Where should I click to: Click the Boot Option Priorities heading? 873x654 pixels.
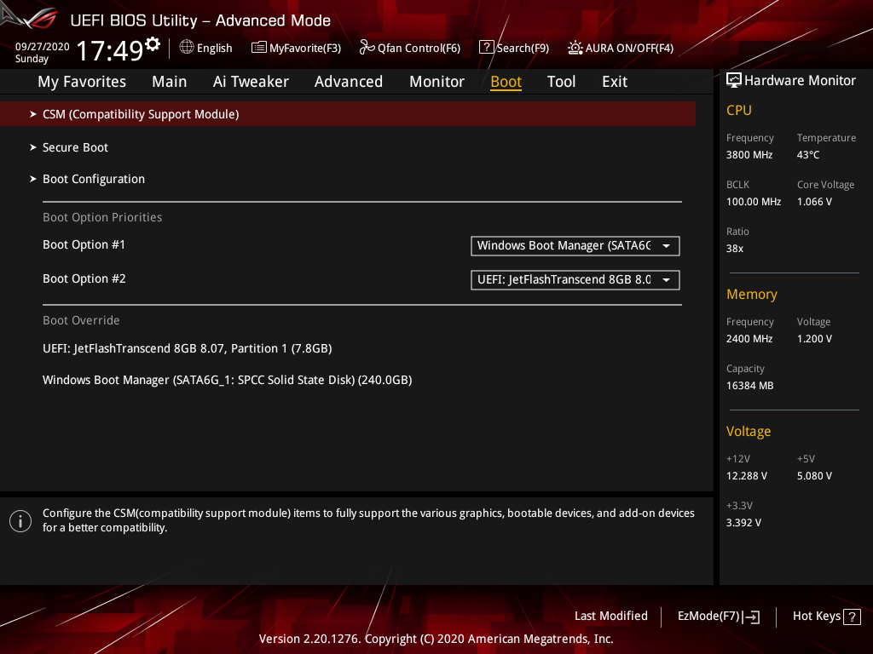[x=102, y=217]
